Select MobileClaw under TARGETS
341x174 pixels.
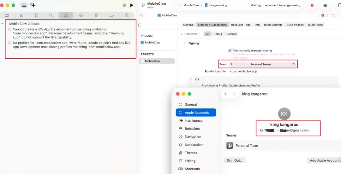pyautogui.click(x=157, y=61)
